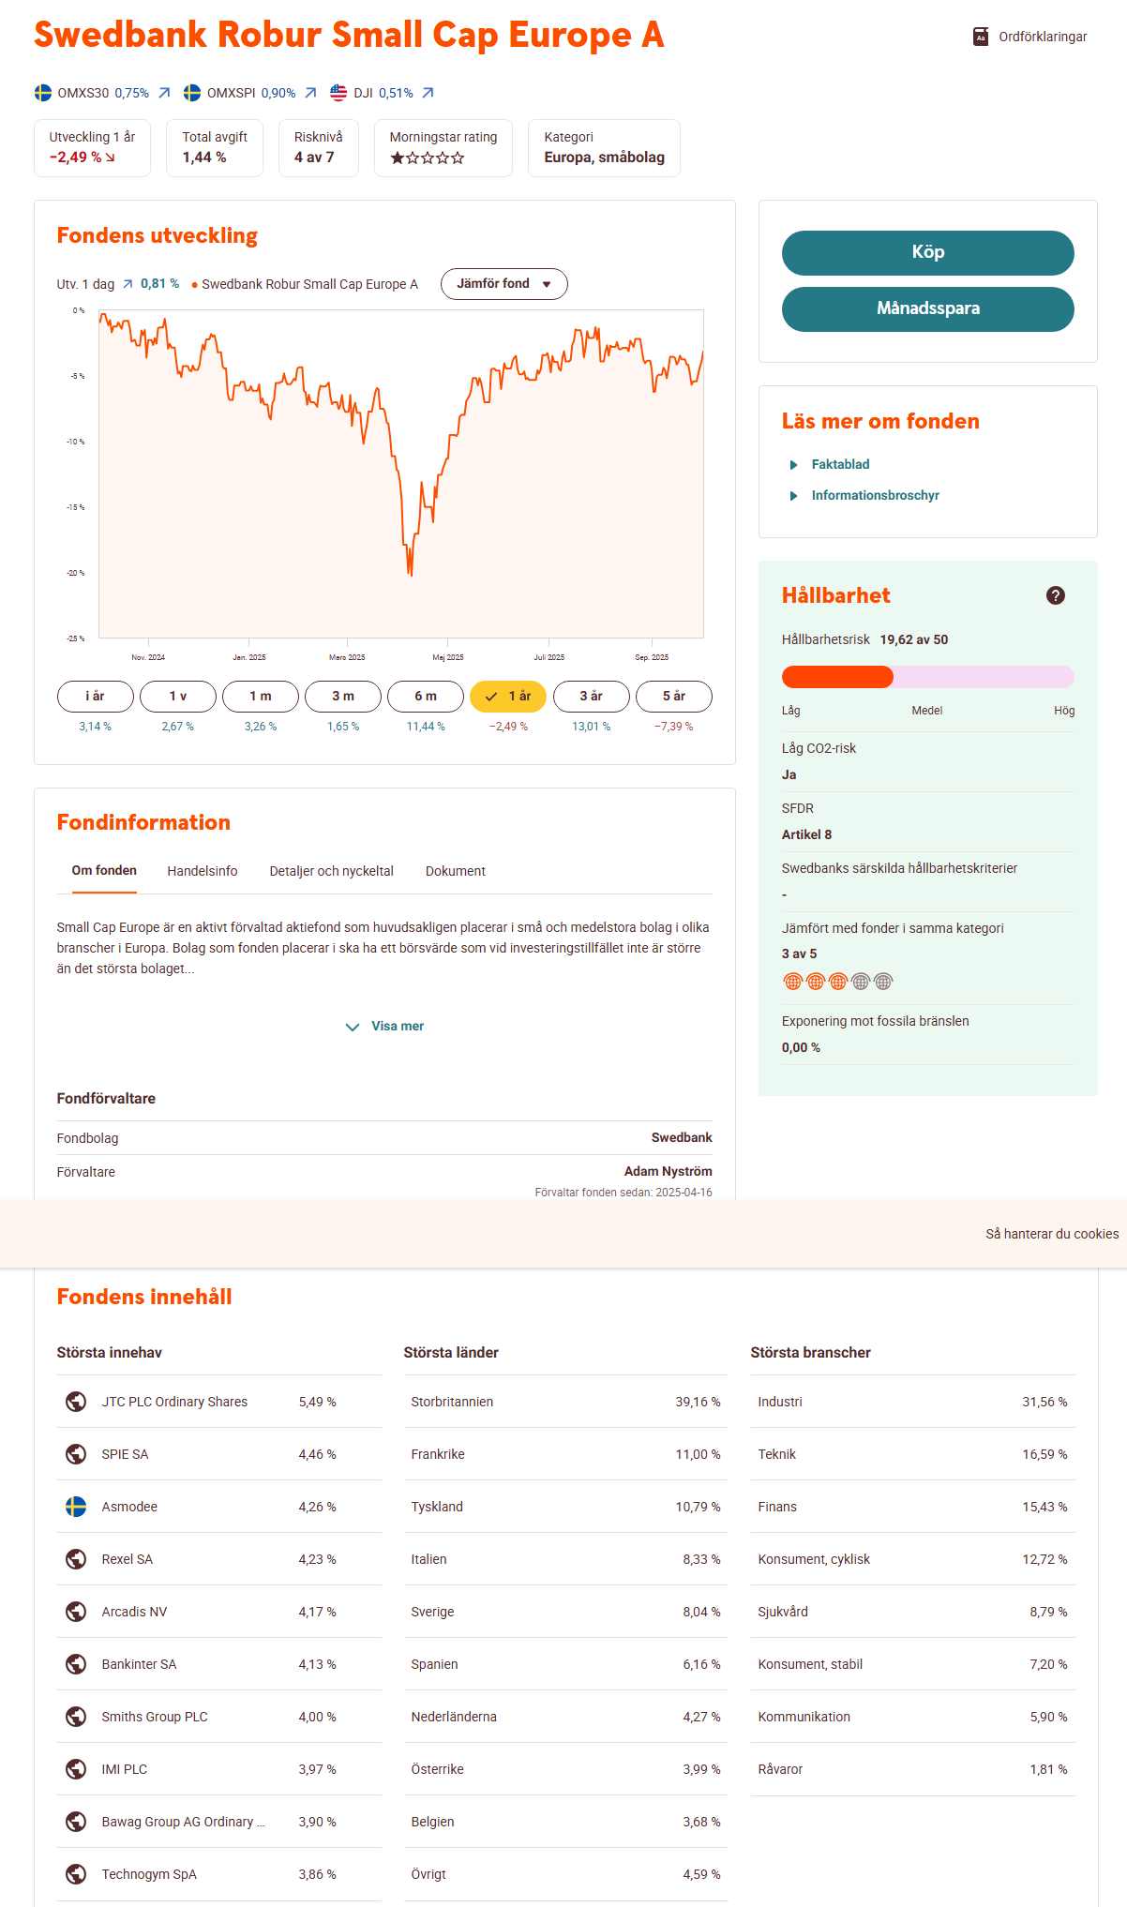Open the Detaljer och nyckeltal tab
The width and height of the screenshot is (1127, 1907).
331,871
